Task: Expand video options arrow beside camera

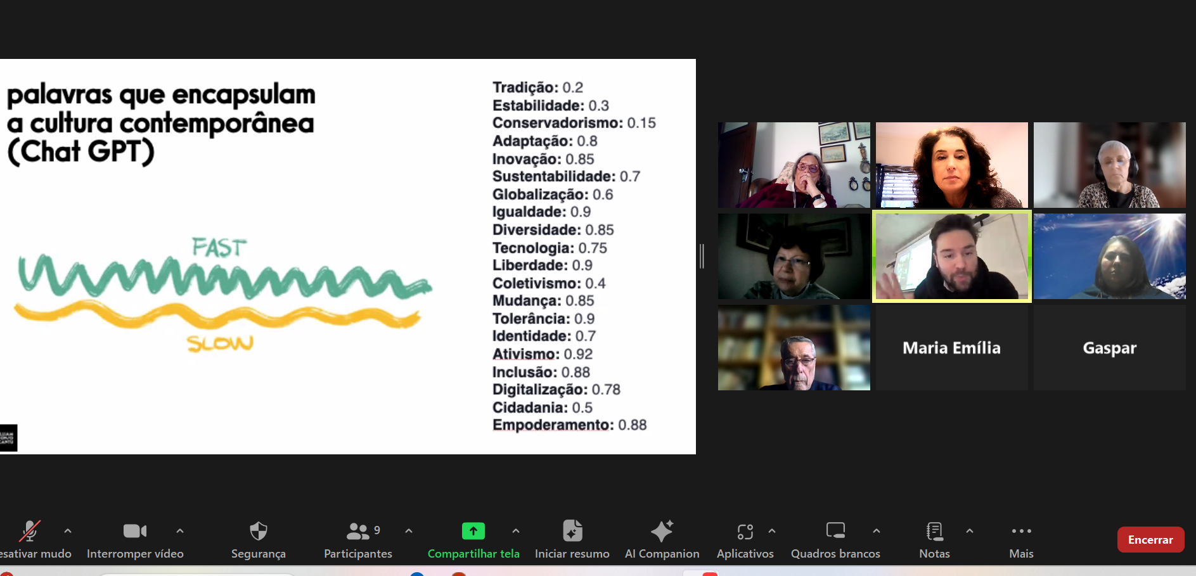Action: point(180,531)
